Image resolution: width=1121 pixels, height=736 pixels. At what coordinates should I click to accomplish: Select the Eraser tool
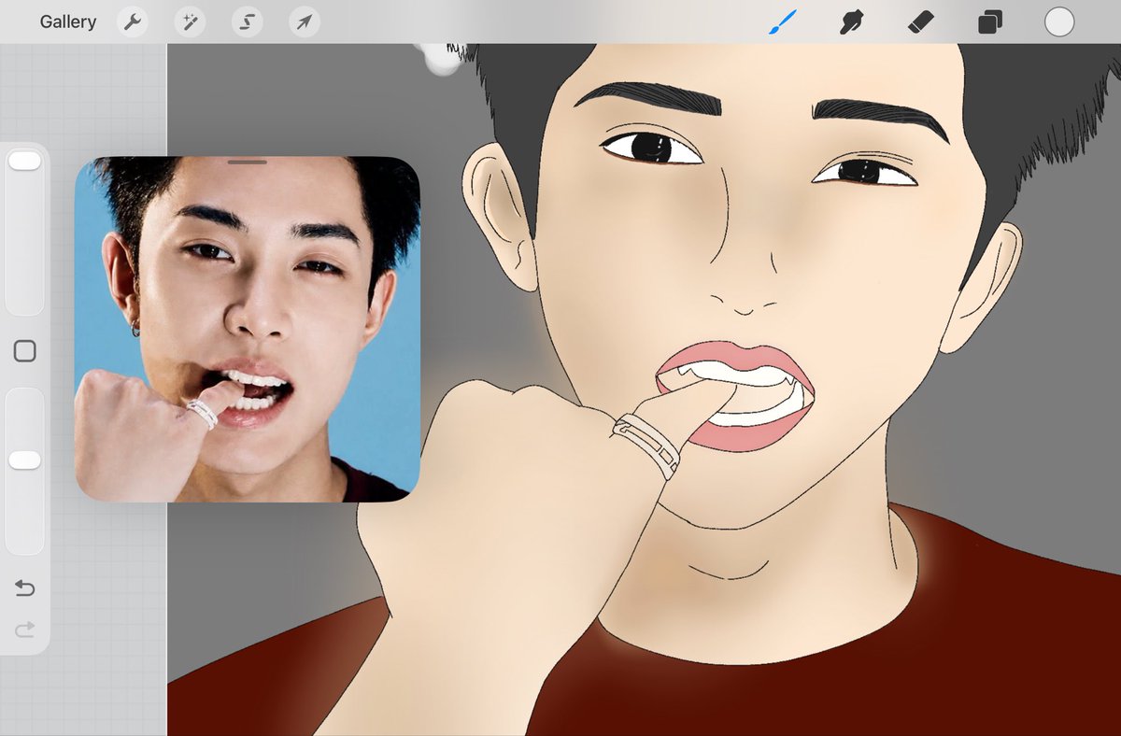[x=921, y=21]
